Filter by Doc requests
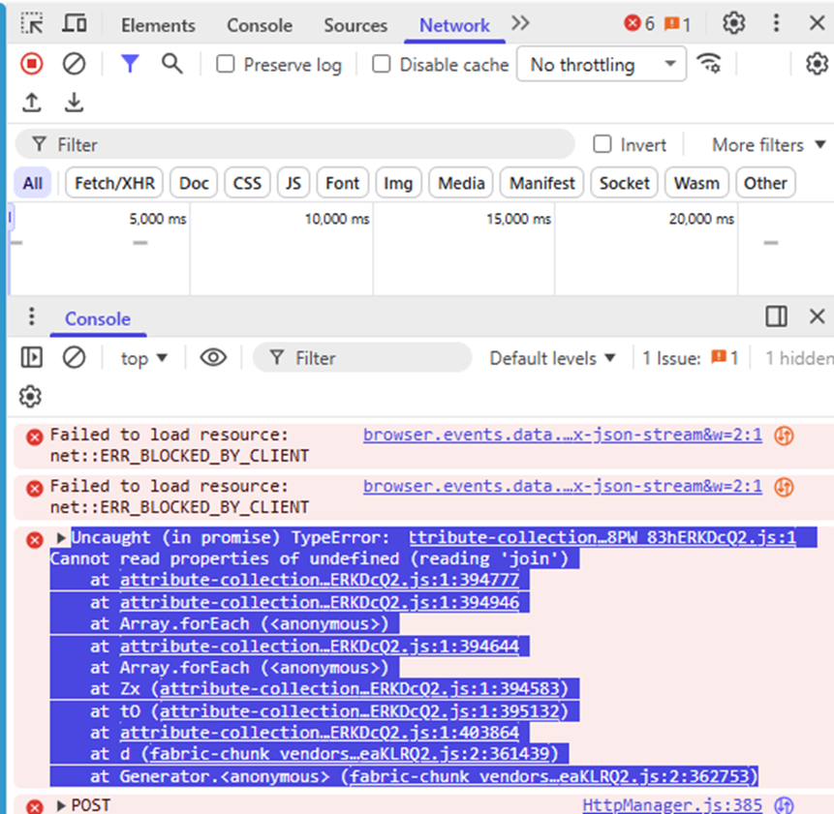 pos(194,183)
